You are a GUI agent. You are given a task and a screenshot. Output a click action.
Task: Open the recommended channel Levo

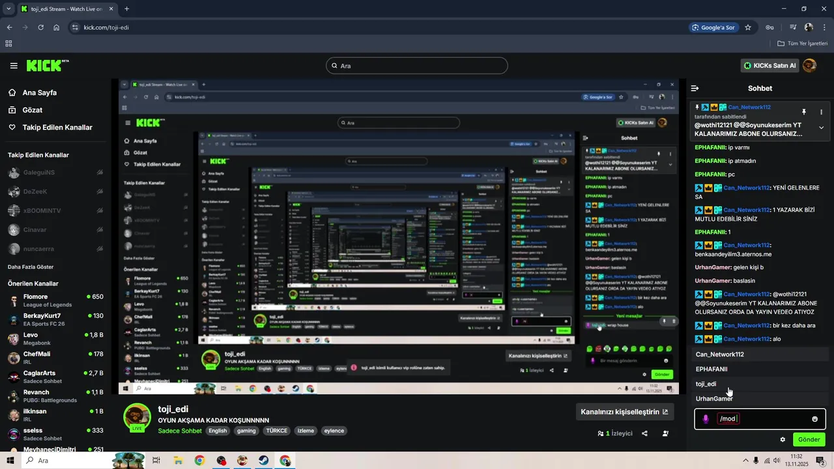pyautogui.click(x=55, y=339)
